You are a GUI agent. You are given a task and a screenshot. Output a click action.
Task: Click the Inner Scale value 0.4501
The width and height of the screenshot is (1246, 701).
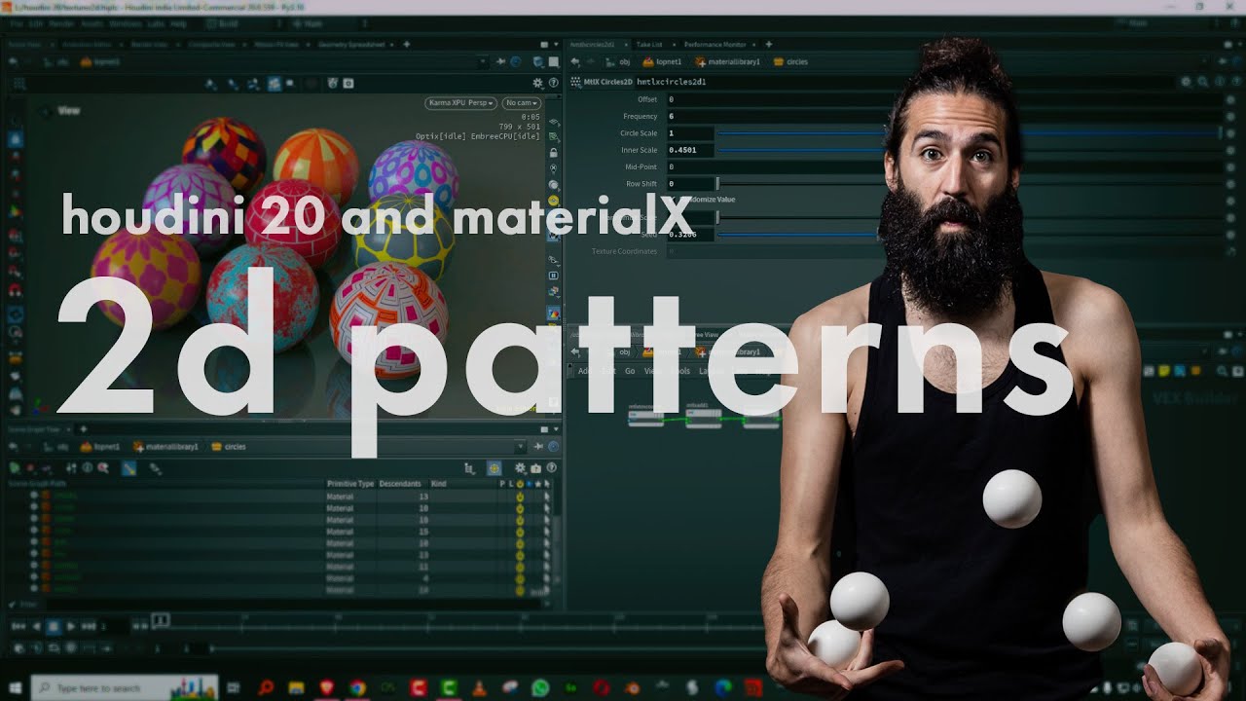[689, 150]
